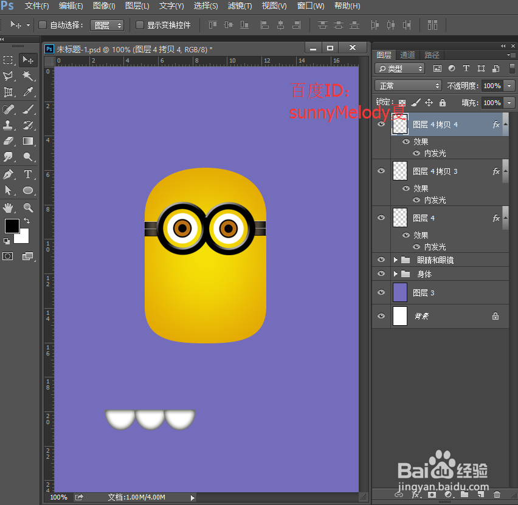Select the Eyedropper tool

[x=28, y=92]
